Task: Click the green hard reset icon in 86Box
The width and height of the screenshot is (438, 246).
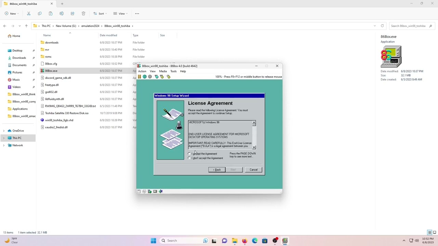Action: click(x=144, y=77)
